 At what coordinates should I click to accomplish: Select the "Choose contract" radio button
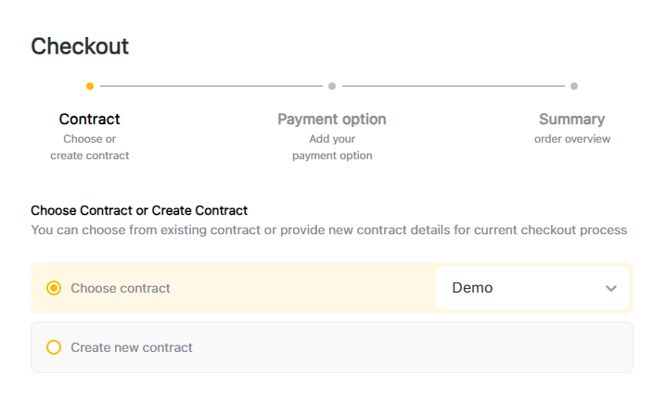click(x=54, y=288)
